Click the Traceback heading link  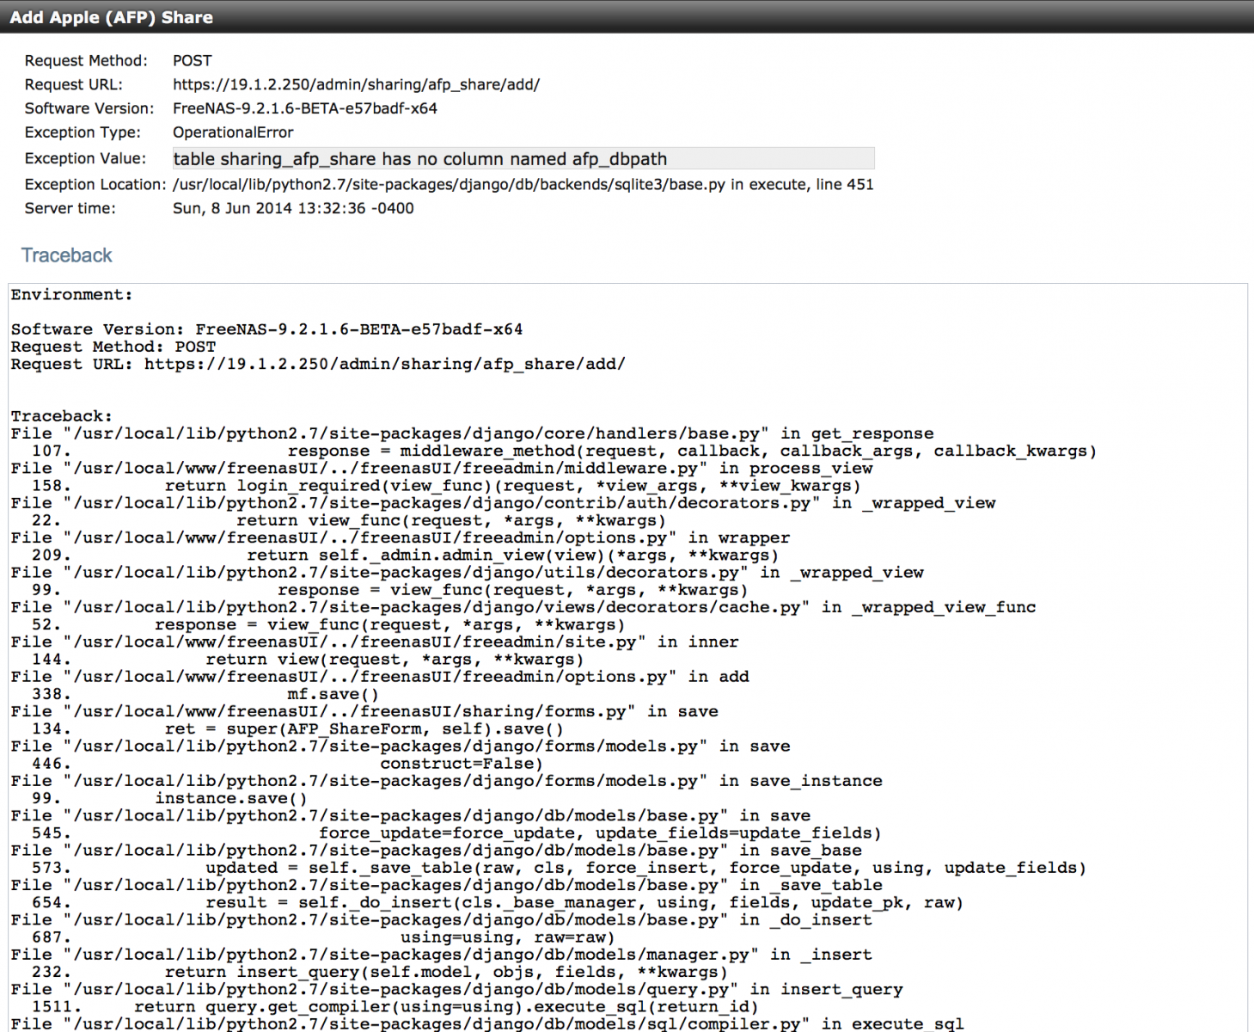pos(66,255)
